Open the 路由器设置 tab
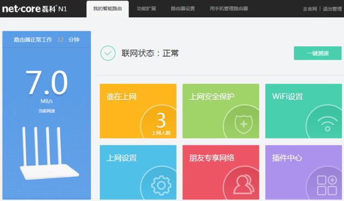Image resolution: width=344 pixels, height=201 pixels. tap(183, 9)
